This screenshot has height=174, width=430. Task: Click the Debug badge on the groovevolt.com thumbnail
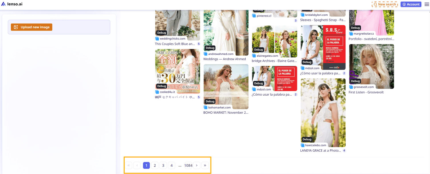[355, 81]
